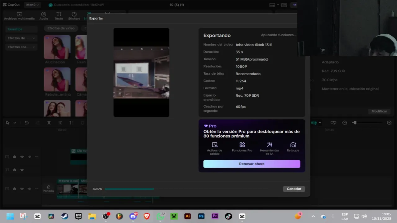
Task: Open Steam from the taskbar
Action: [x=65, y=216]
